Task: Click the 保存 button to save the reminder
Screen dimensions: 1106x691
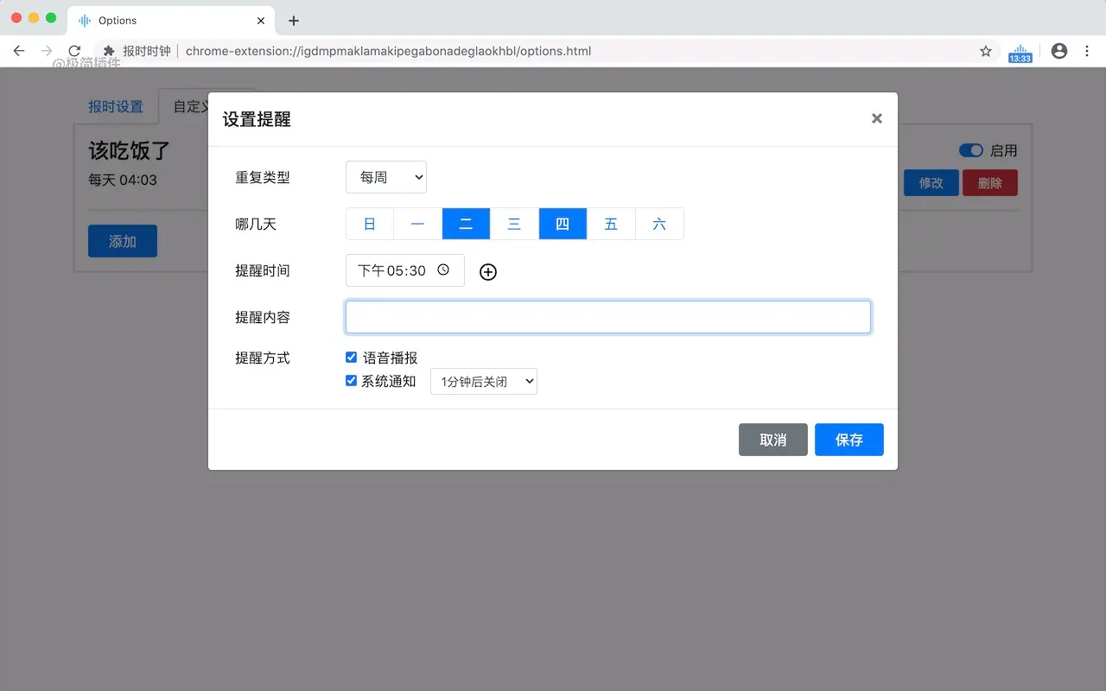Action: 849,440
